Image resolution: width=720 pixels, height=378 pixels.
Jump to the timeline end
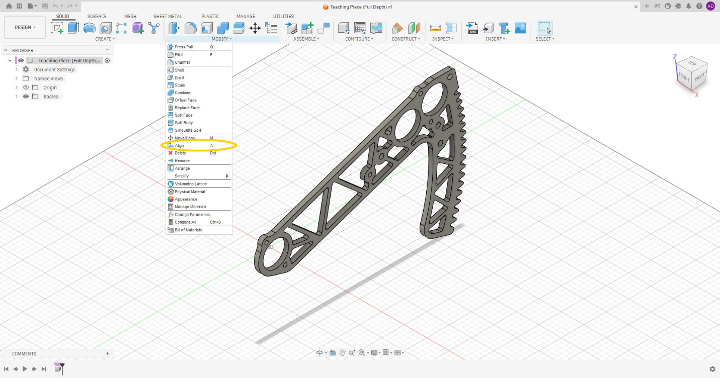click(44, 369)
